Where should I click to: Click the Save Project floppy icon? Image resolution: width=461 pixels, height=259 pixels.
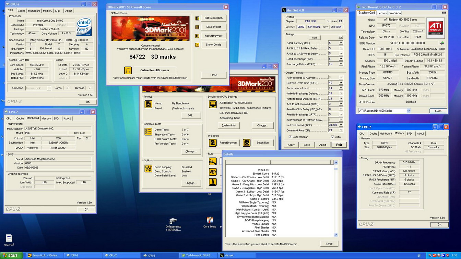pyautogui.click(x=197, y=27)
